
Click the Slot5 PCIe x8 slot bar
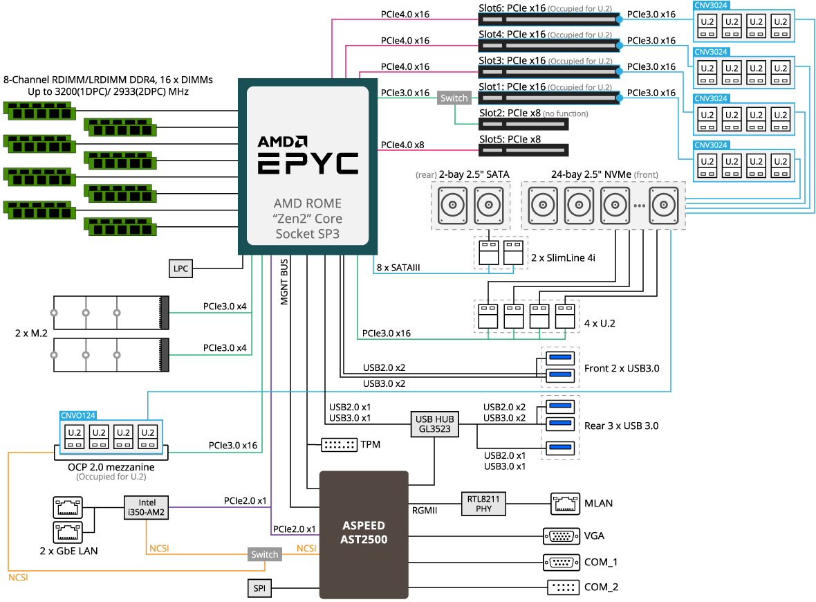click(x=523, y=150)
